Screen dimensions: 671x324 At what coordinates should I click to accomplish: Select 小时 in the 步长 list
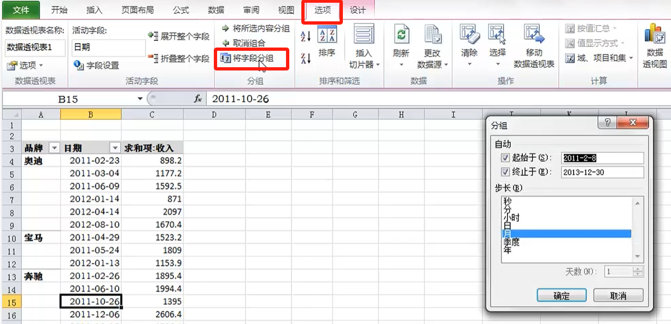567,217
